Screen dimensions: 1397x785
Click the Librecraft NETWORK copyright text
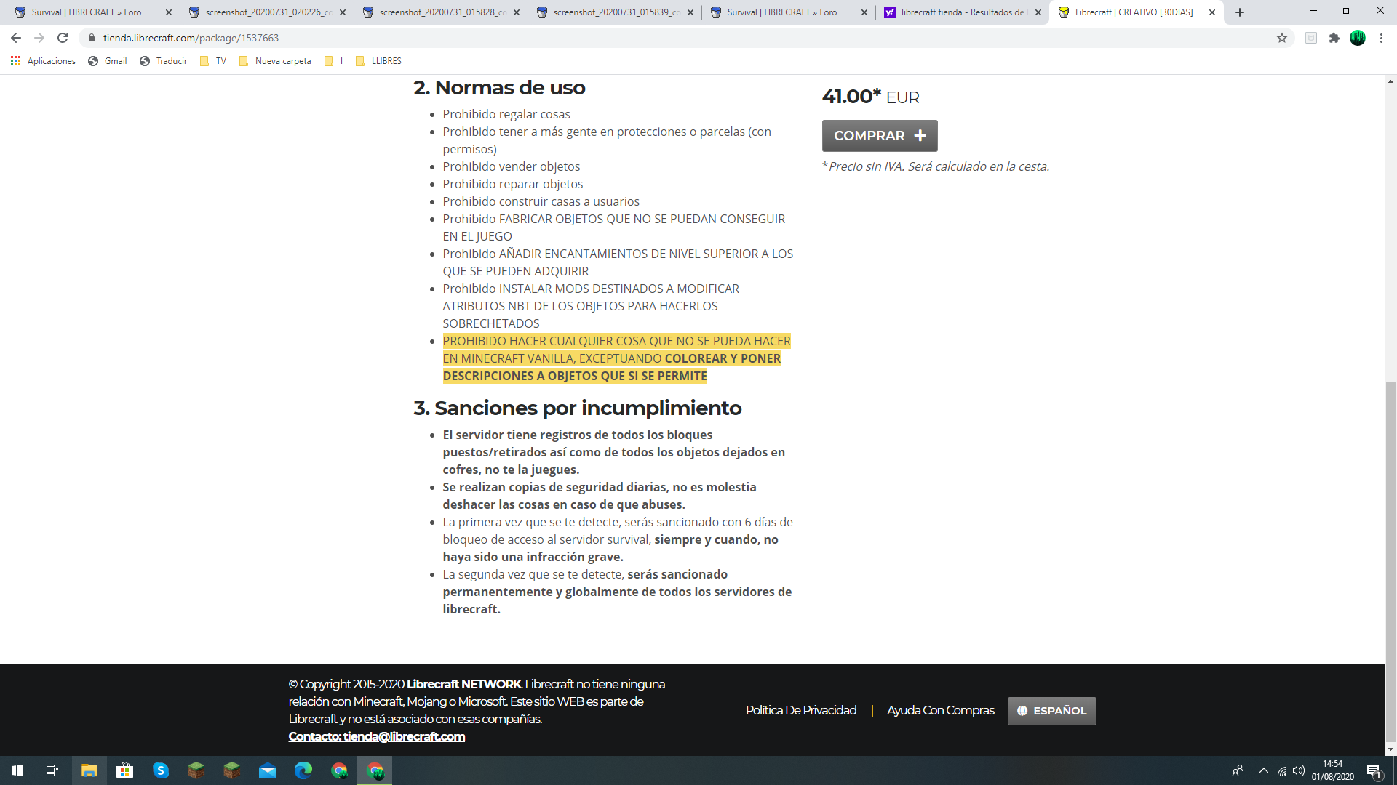tap(464, 684)
